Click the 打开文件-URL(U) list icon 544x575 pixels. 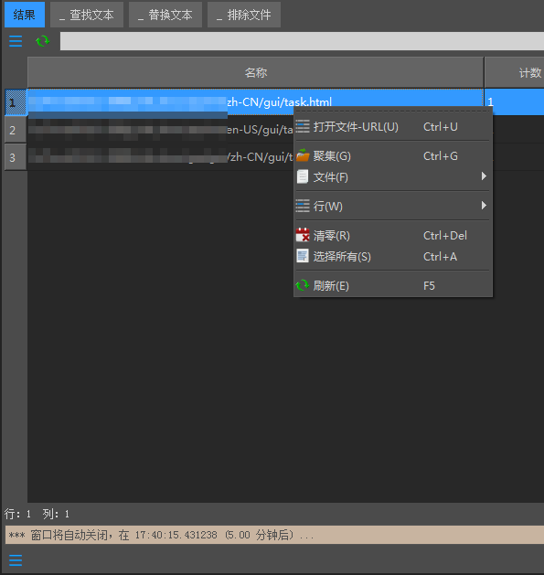coord(303,127)
